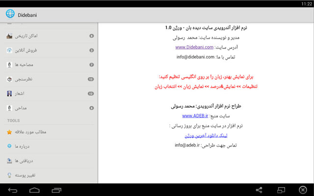
Task: Open the www.Didebani.com link
Action: click(194, 48)
